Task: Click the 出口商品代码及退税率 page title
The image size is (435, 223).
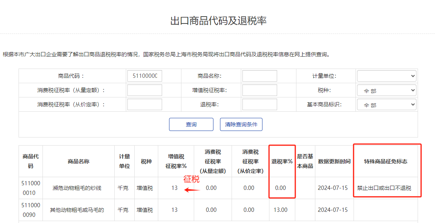Action: pyautogui.click(x=218, y=21)
